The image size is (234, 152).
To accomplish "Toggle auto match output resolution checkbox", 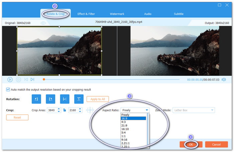I will (8, 90).
